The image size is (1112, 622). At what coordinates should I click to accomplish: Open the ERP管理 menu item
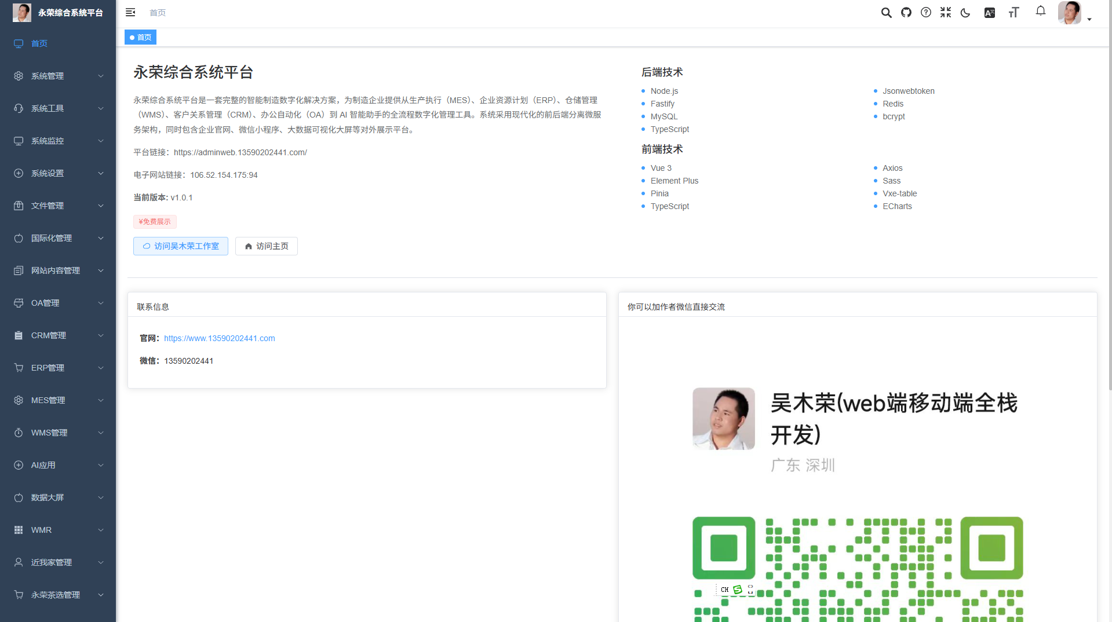[x=58, y=368]
